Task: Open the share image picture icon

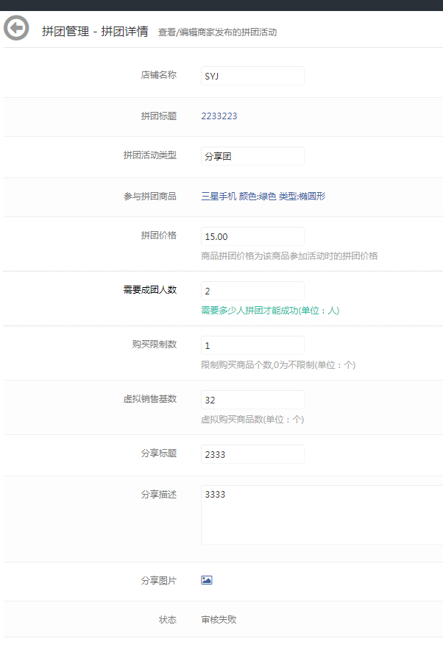Action: (207, 580)
